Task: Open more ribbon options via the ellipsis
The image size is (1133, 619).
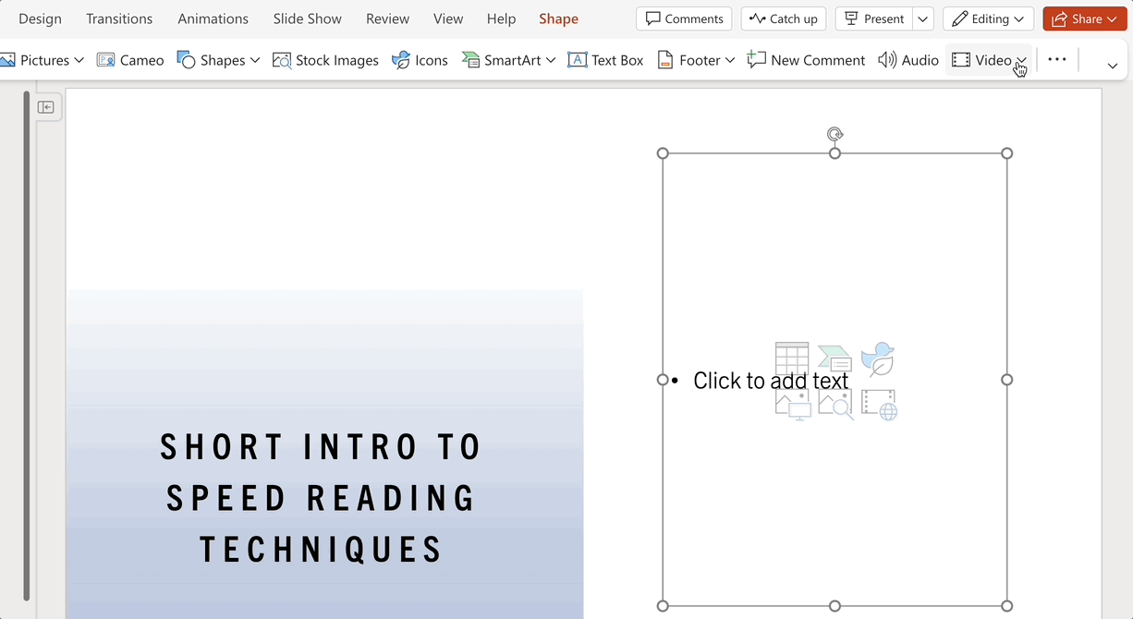Action: pos(1057,60)
